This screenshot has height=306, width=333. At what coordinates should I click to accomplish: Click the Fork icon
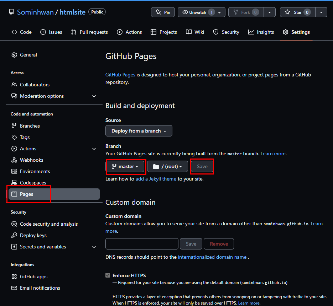pyautogui.click(x=236, y=12)
